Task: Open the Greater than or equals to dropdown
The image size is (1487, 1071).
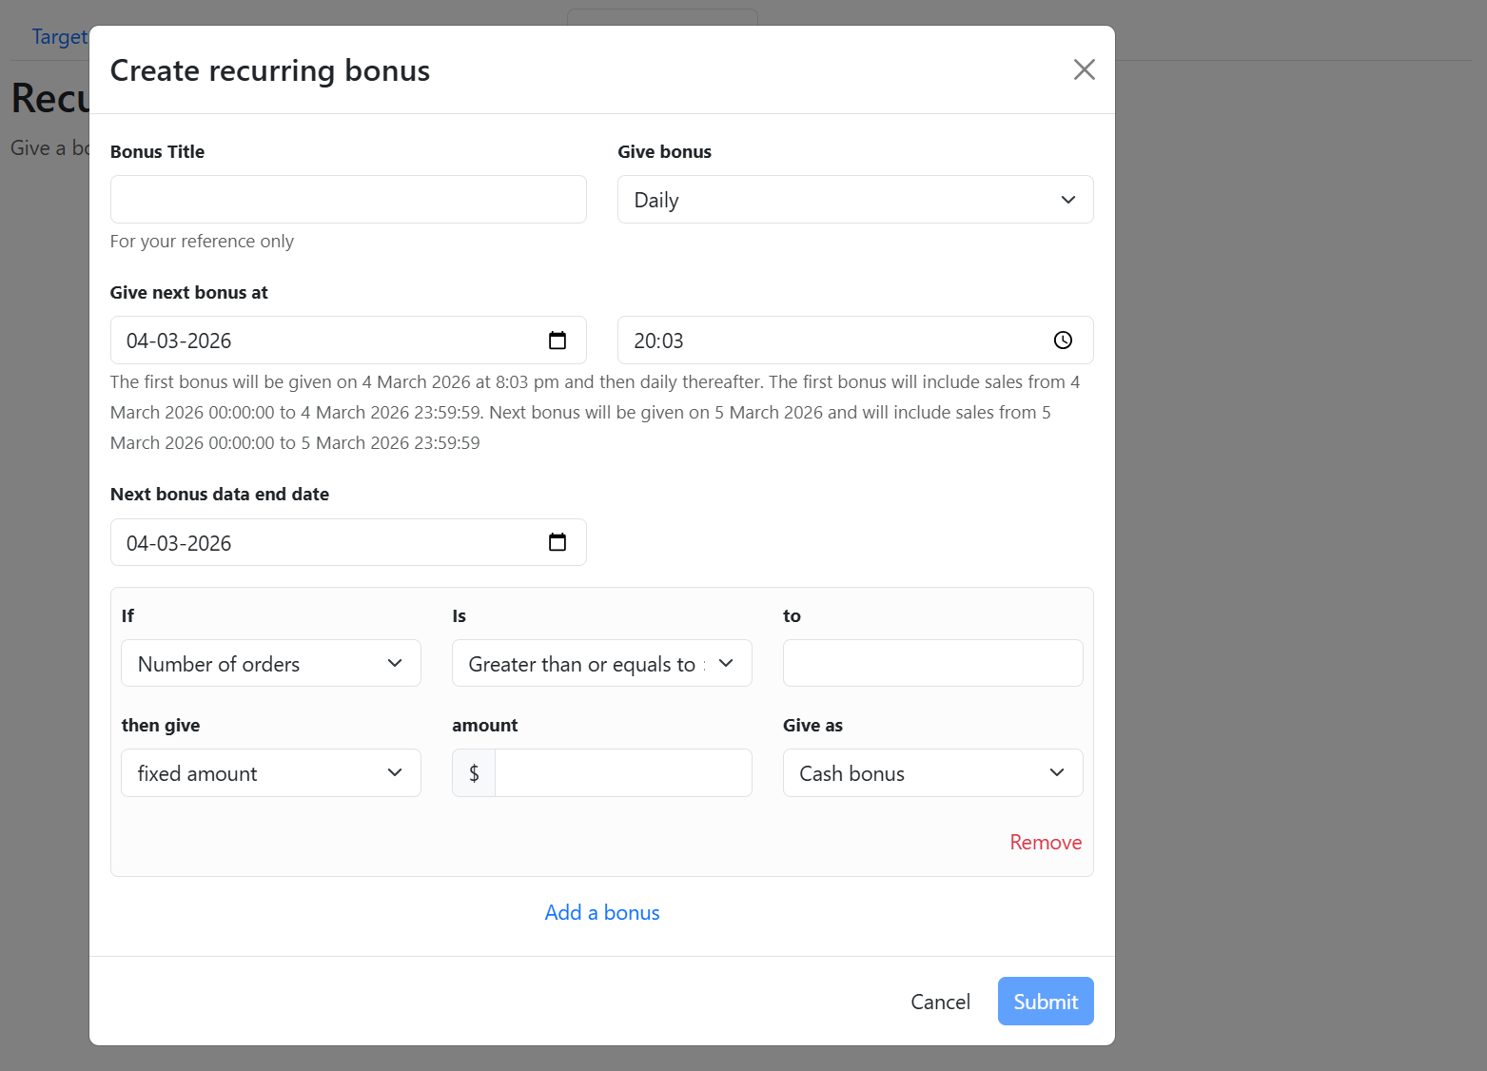Action: (x=601, y=664)
